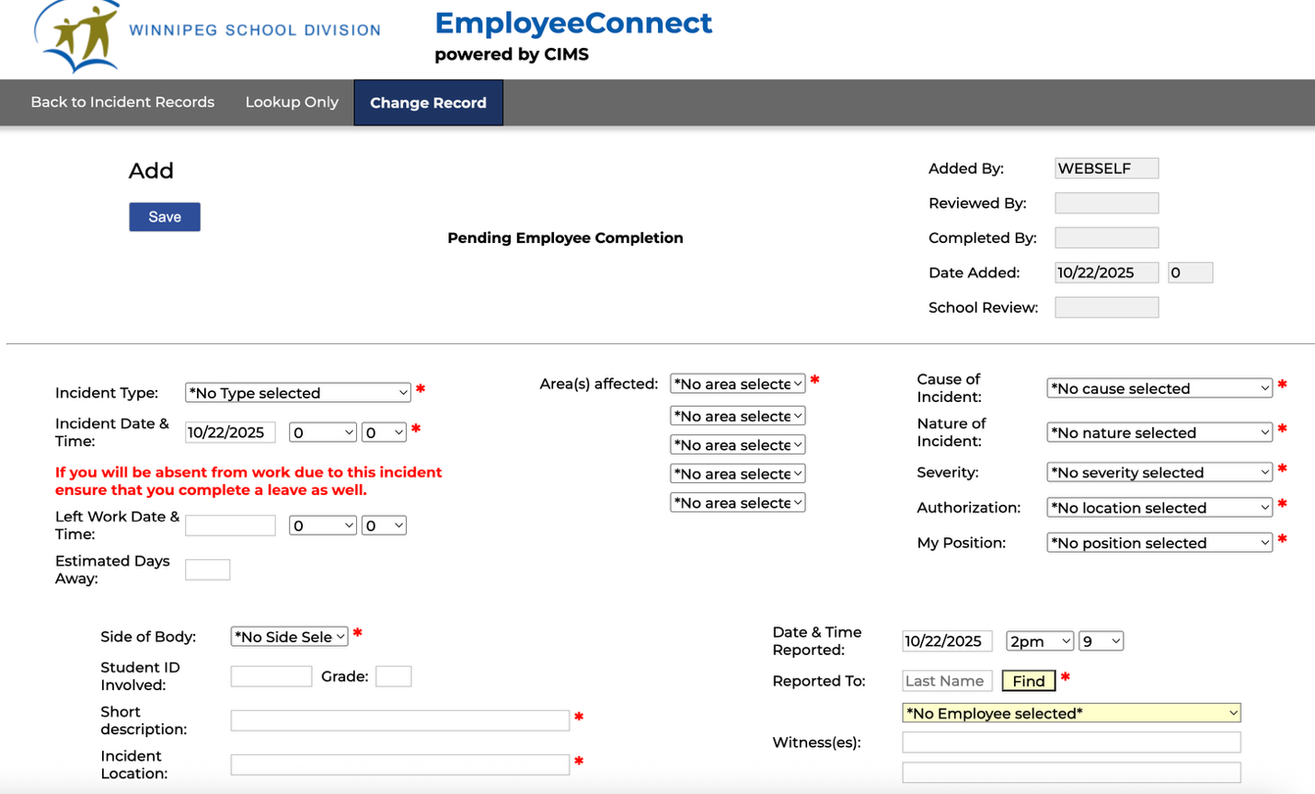Expand the Cause of Incident dropdown
The height and width of the screenshot is (794, 1315).
[1159, 388]
